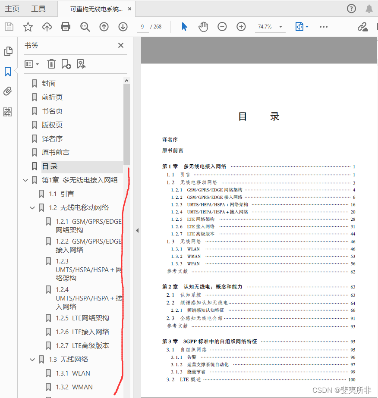
Task: Open fit page options dropdown arrow
Action: pos(307,27)
